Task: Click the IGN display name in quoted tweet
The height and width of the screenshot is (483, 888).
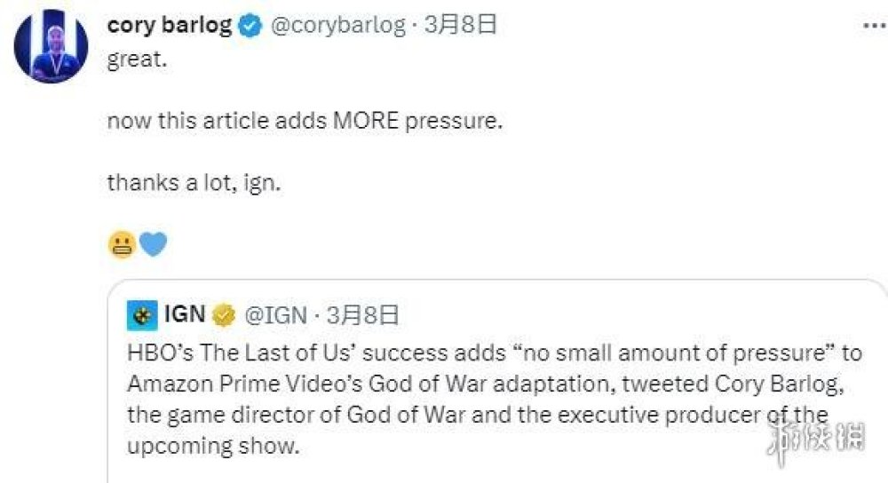Action: coord(185,314)
